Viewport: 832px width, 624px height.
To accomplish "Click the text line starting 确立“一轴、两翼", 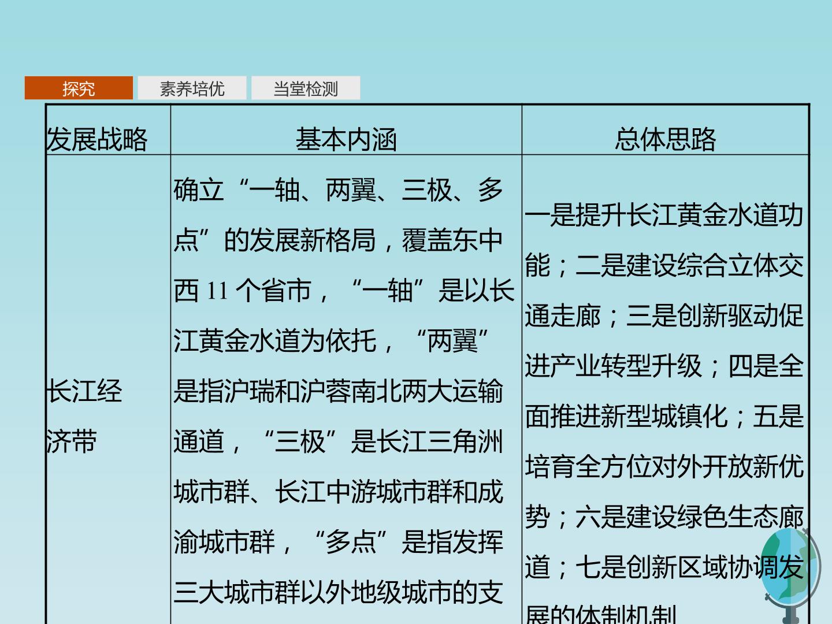I will 338,190.
